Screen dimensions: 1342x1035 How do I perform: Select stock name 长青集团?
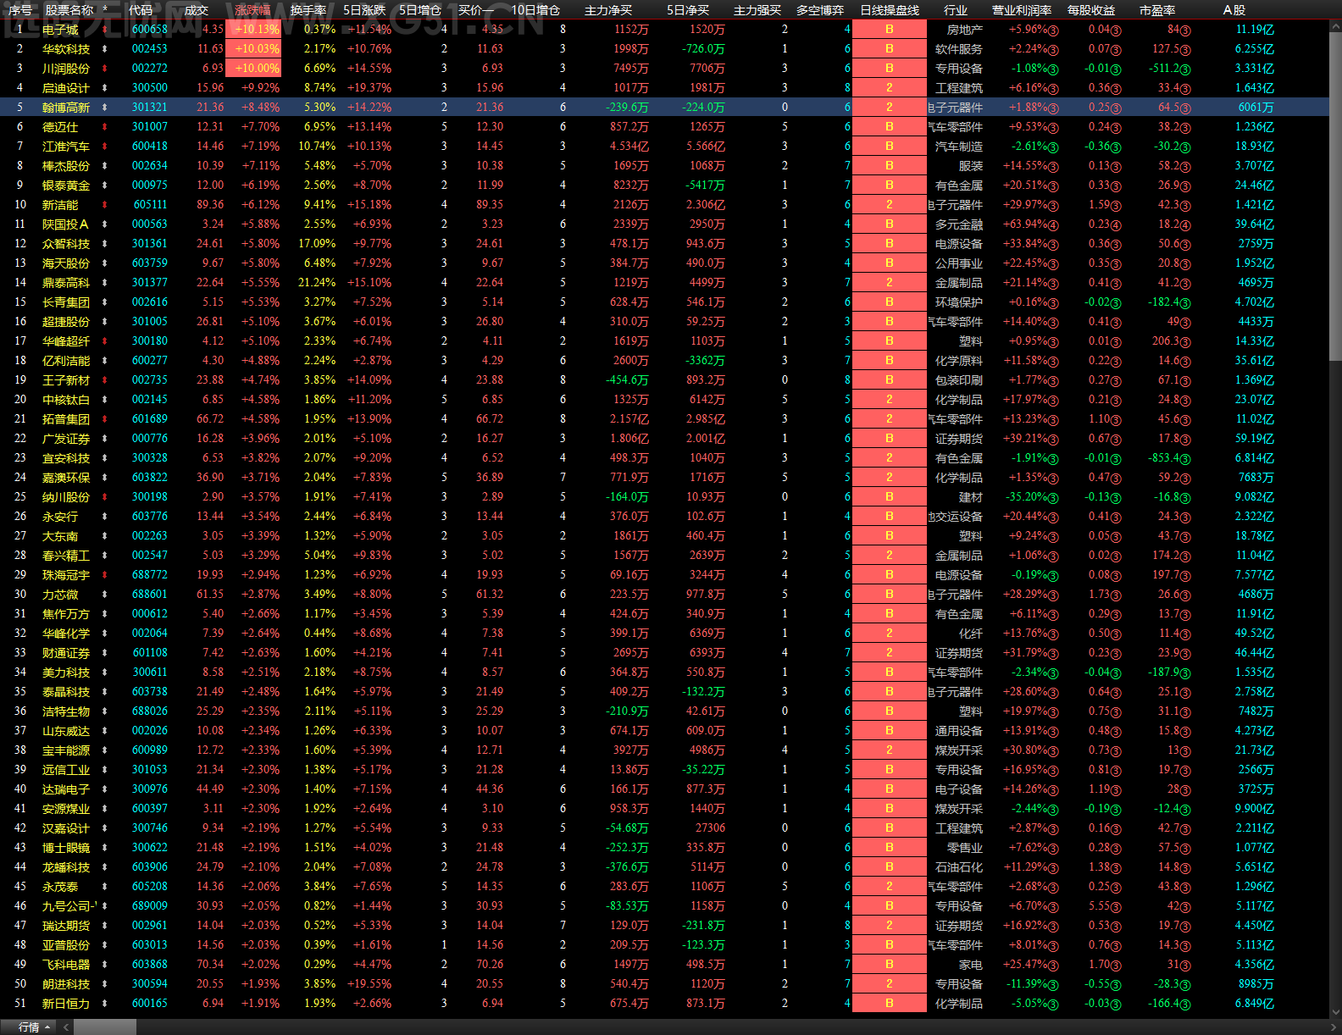(66, 302)
